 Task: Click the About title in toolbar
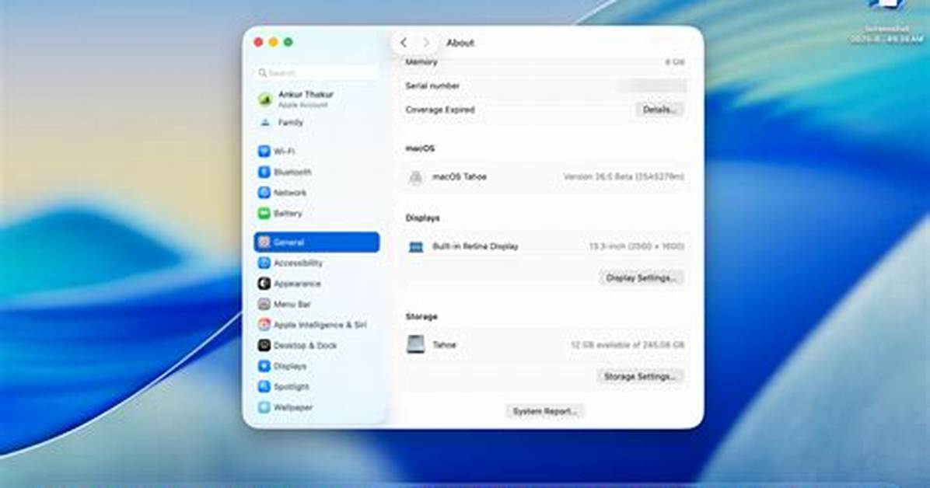(x=460, y=43)
